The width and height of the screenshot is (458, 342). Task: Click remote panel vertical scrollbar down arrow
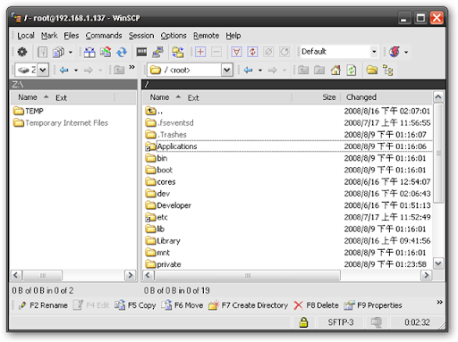point(438,263)
